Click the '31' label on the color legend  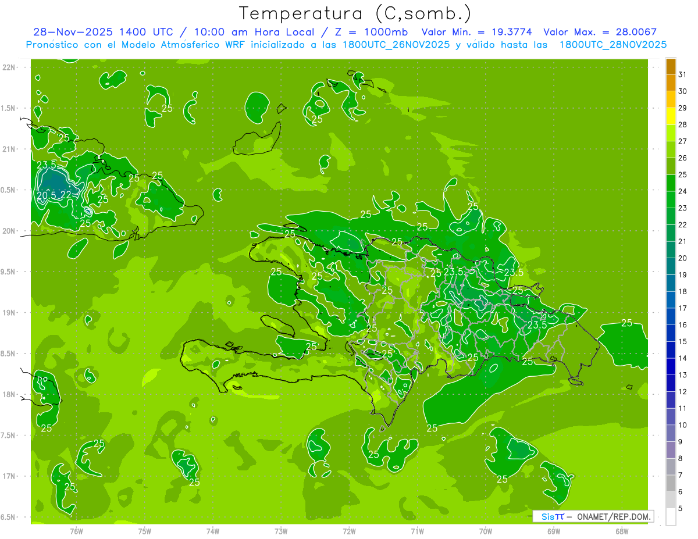click(683, 74)
